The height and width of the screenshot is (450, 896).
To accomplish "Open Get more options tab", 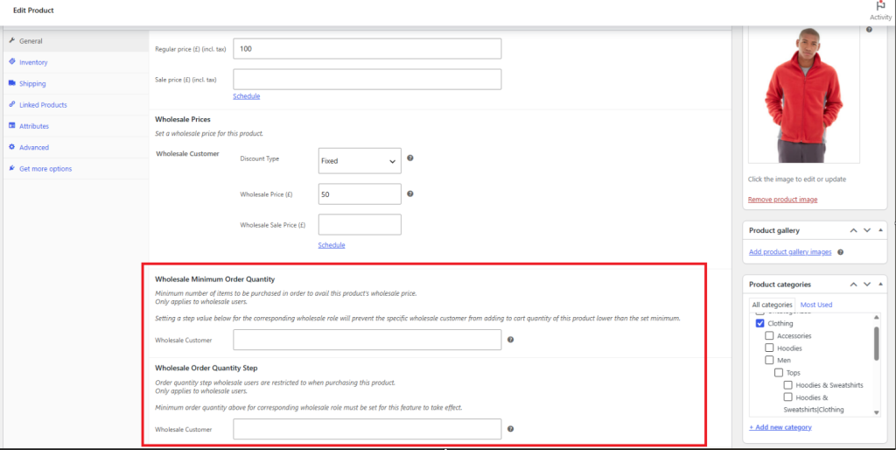I will pyautogui.click(x=75, y=169).
